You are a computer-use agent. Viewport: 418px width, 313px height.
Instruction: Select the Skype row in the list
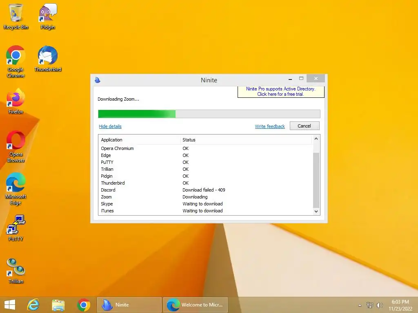(x=206, y=204)
